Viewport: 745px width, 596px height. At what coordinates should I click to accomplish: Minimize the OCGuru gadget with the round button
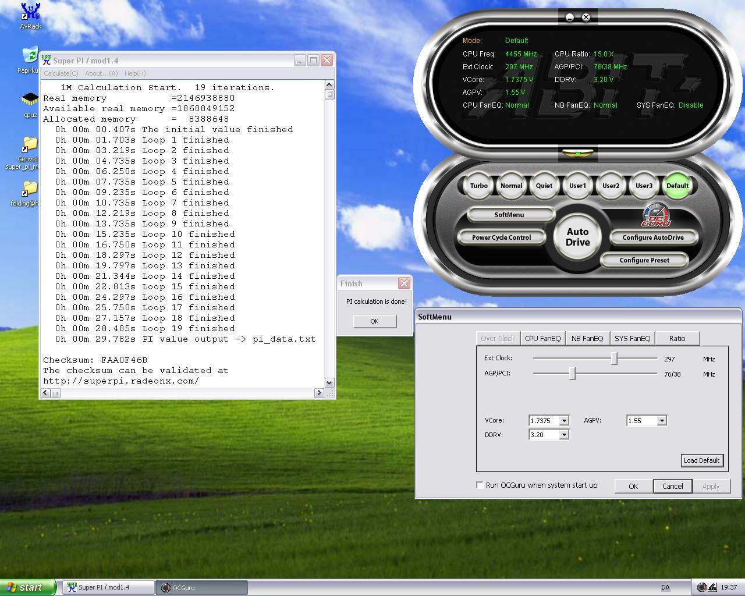570,17
